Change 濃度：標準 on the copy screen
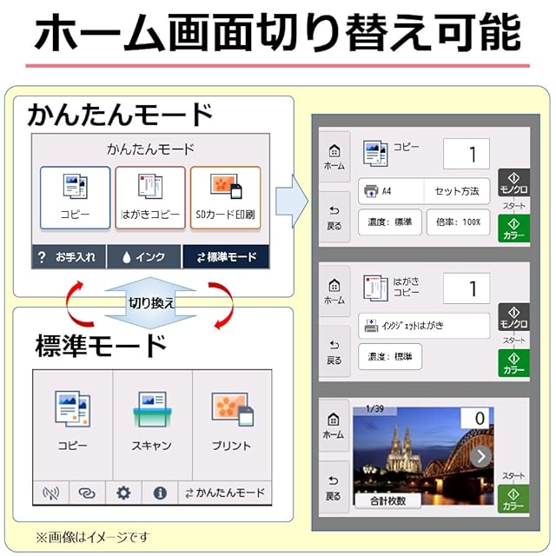 pos(390,222)
